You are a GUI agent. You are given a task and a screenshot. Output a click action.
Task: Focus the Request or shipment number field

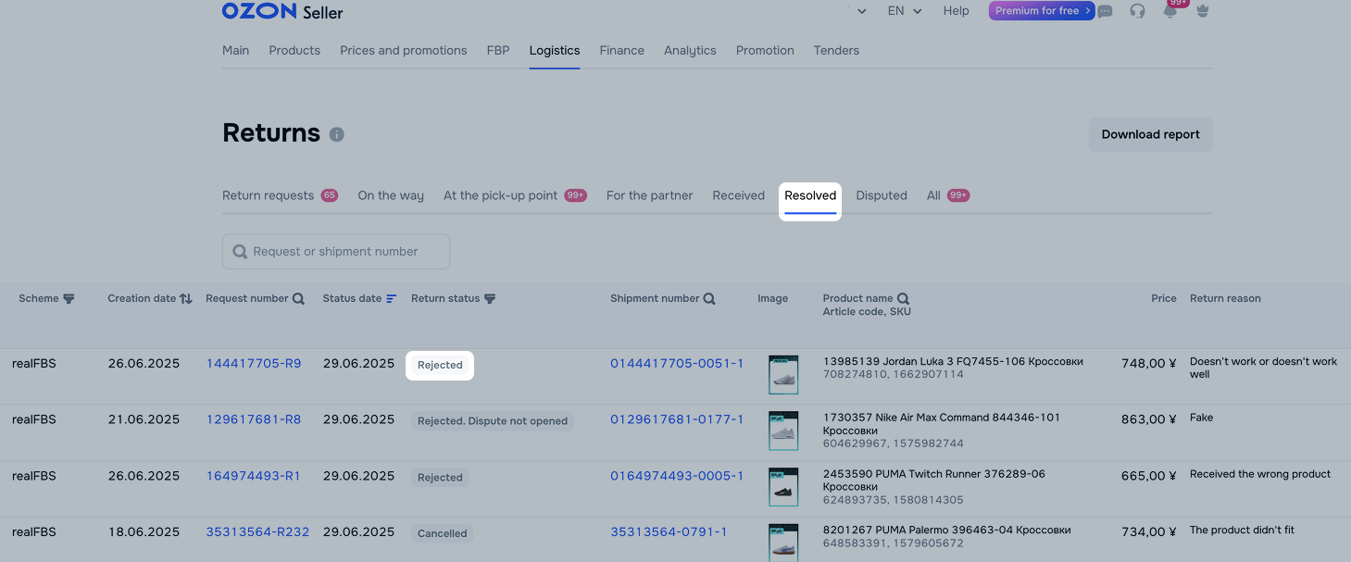coord(336,252)
